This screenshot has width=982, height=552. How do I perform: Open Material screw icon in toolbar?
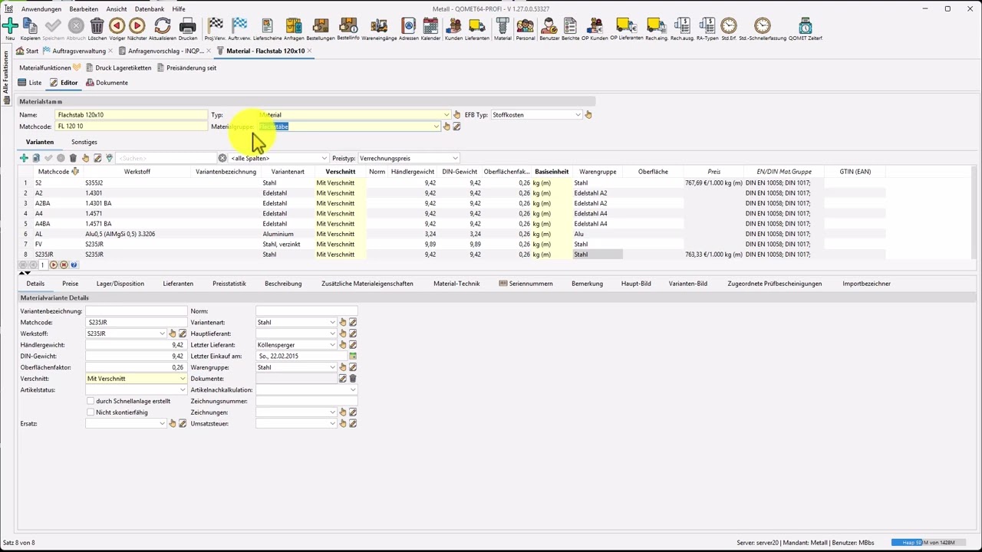pyautogui.click(x=503, y=26)
